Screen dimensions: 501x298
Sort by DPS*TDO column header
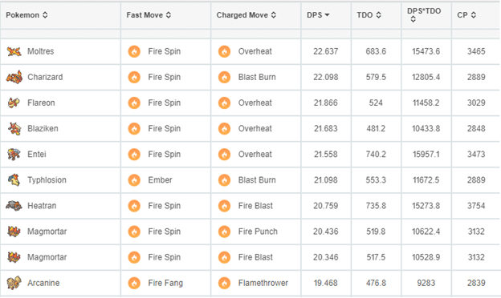(x=424, y=15)
